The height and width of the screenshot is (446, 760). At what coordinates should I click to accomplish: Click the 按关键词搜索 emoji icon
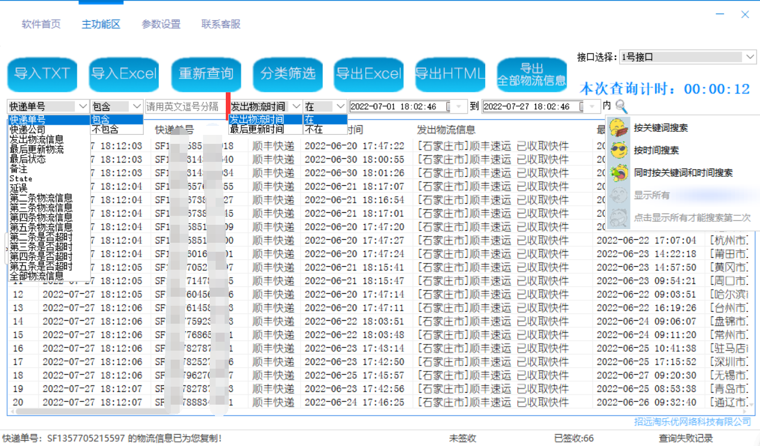pos(619,128)
